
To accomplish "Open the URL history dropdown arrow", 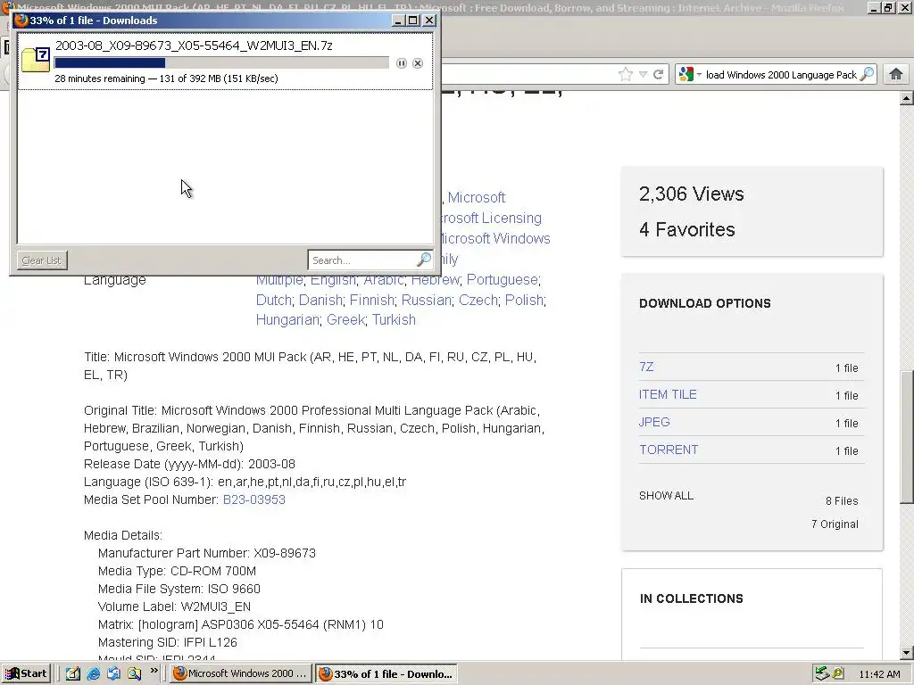I will tap(643, 75).
